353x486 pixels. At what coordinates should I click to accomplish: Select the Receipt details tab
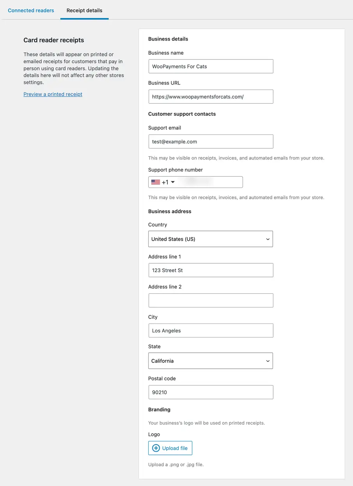(x=84, y=11)
